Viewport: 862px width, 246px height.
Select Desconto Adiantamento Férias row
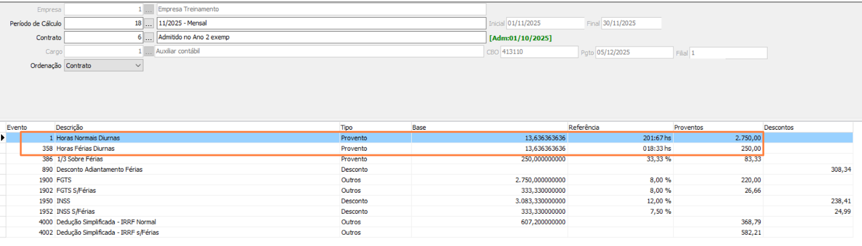tap(100, 170)
